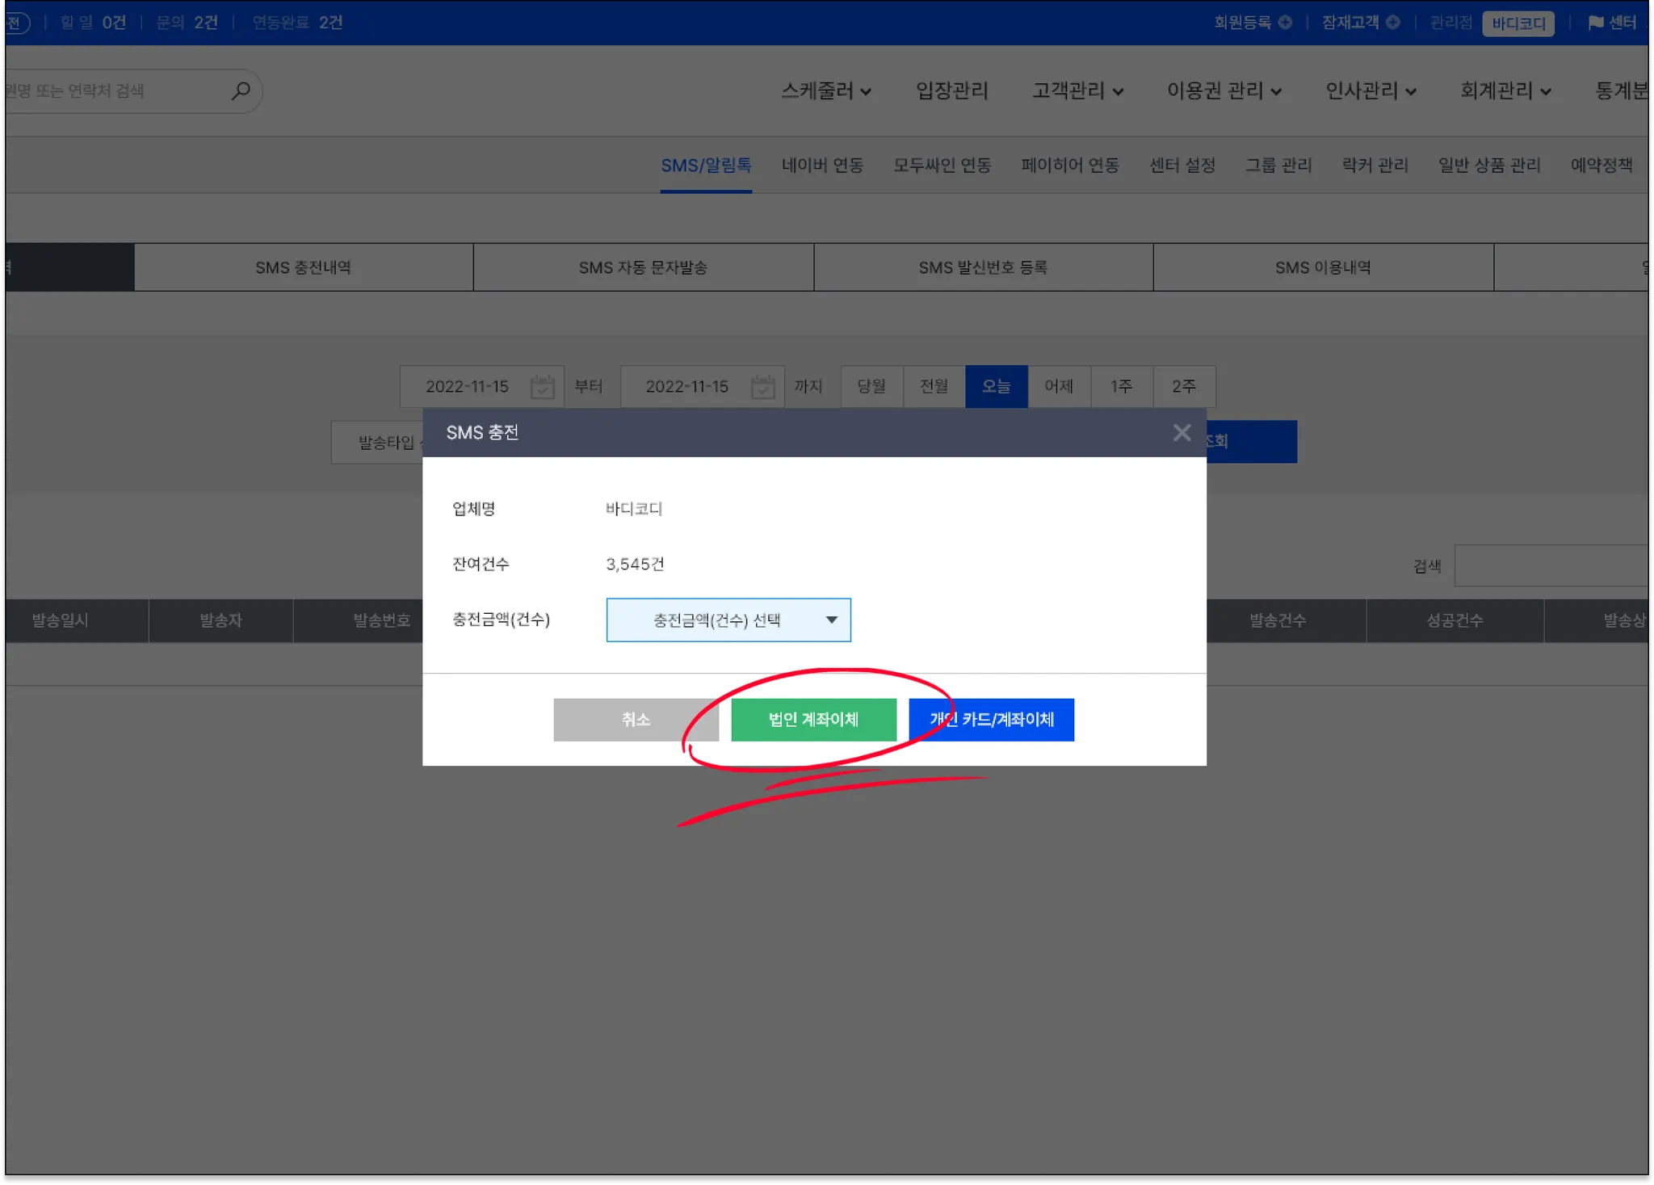Click the 회원등록 plus icon

tap(1285, 23)
